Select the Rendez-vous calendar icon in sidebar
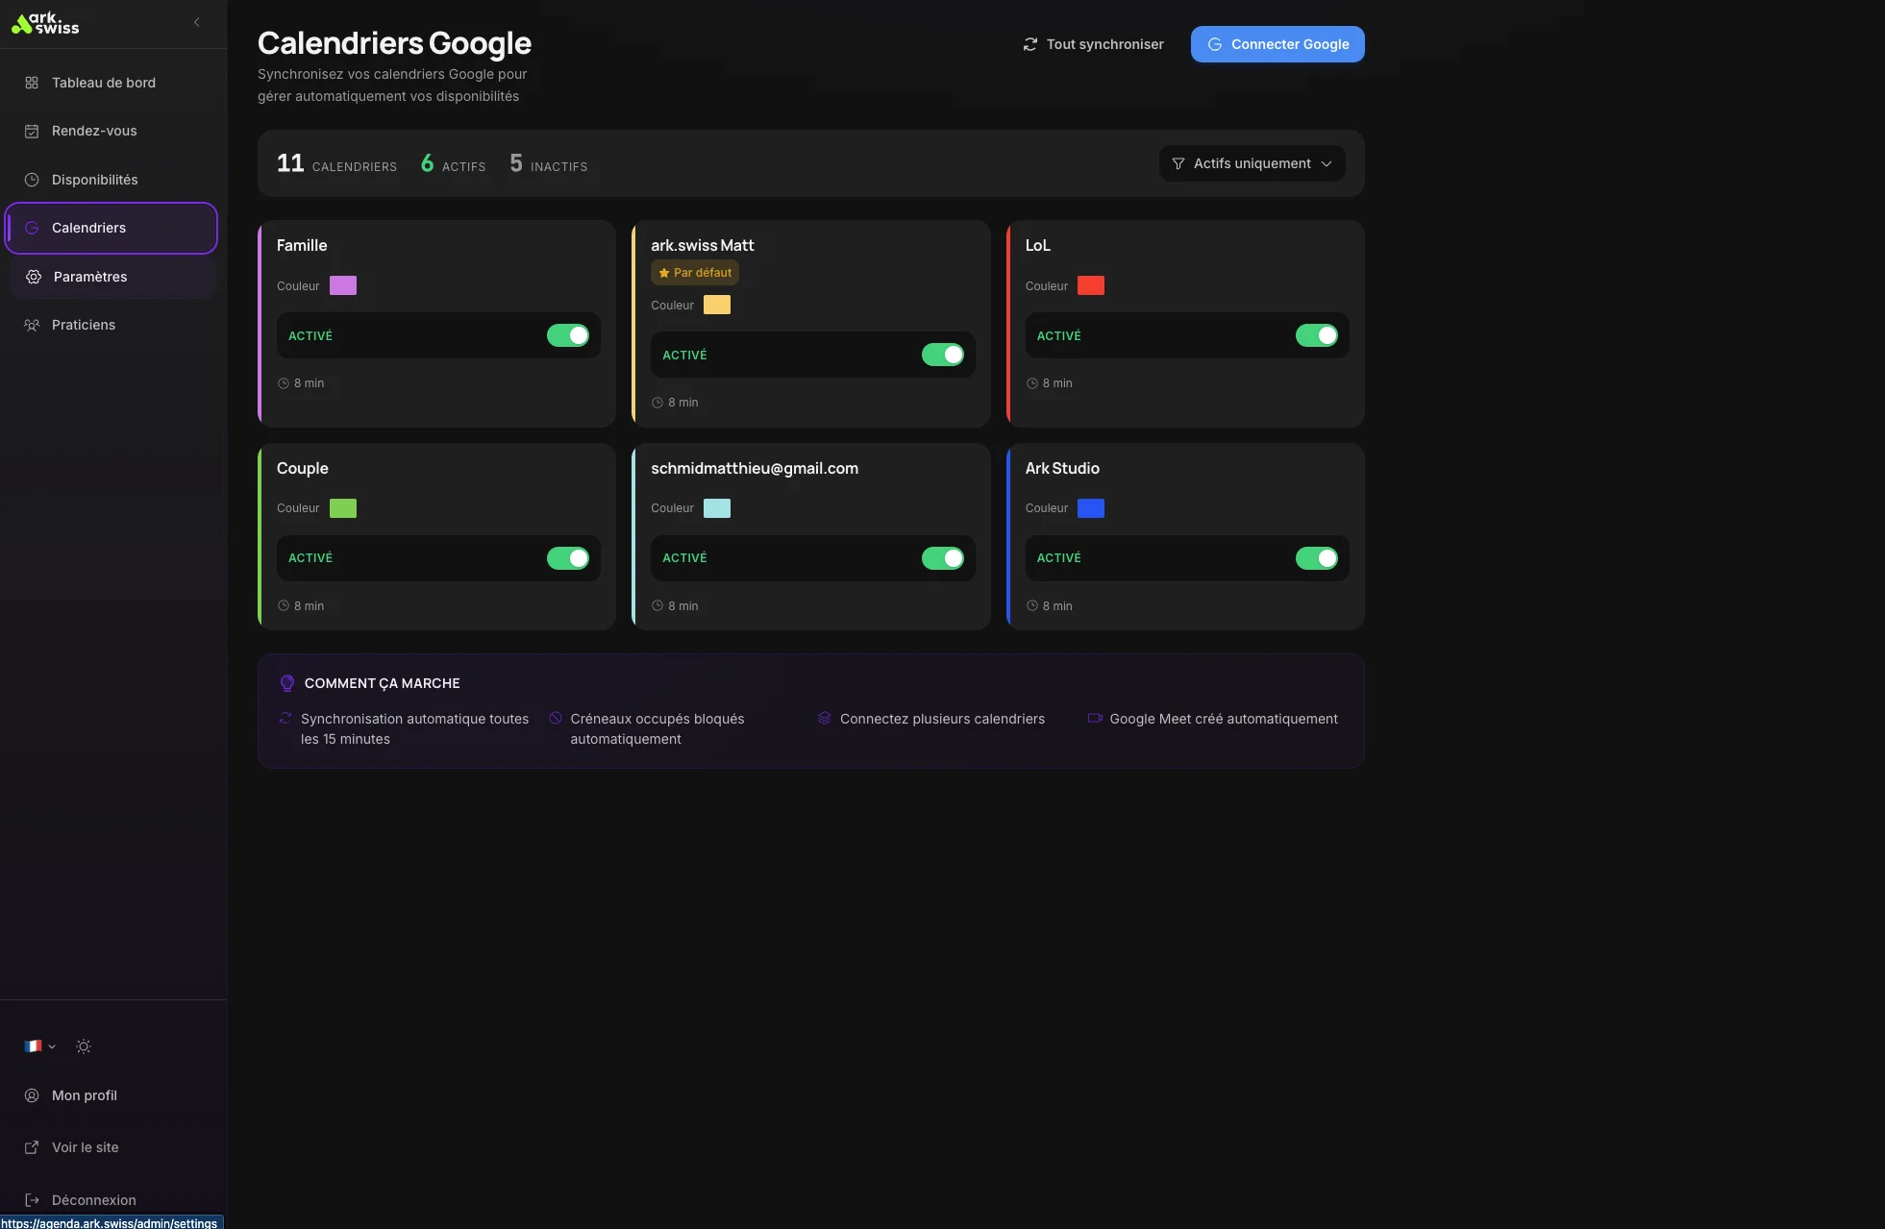 [33, 131]
